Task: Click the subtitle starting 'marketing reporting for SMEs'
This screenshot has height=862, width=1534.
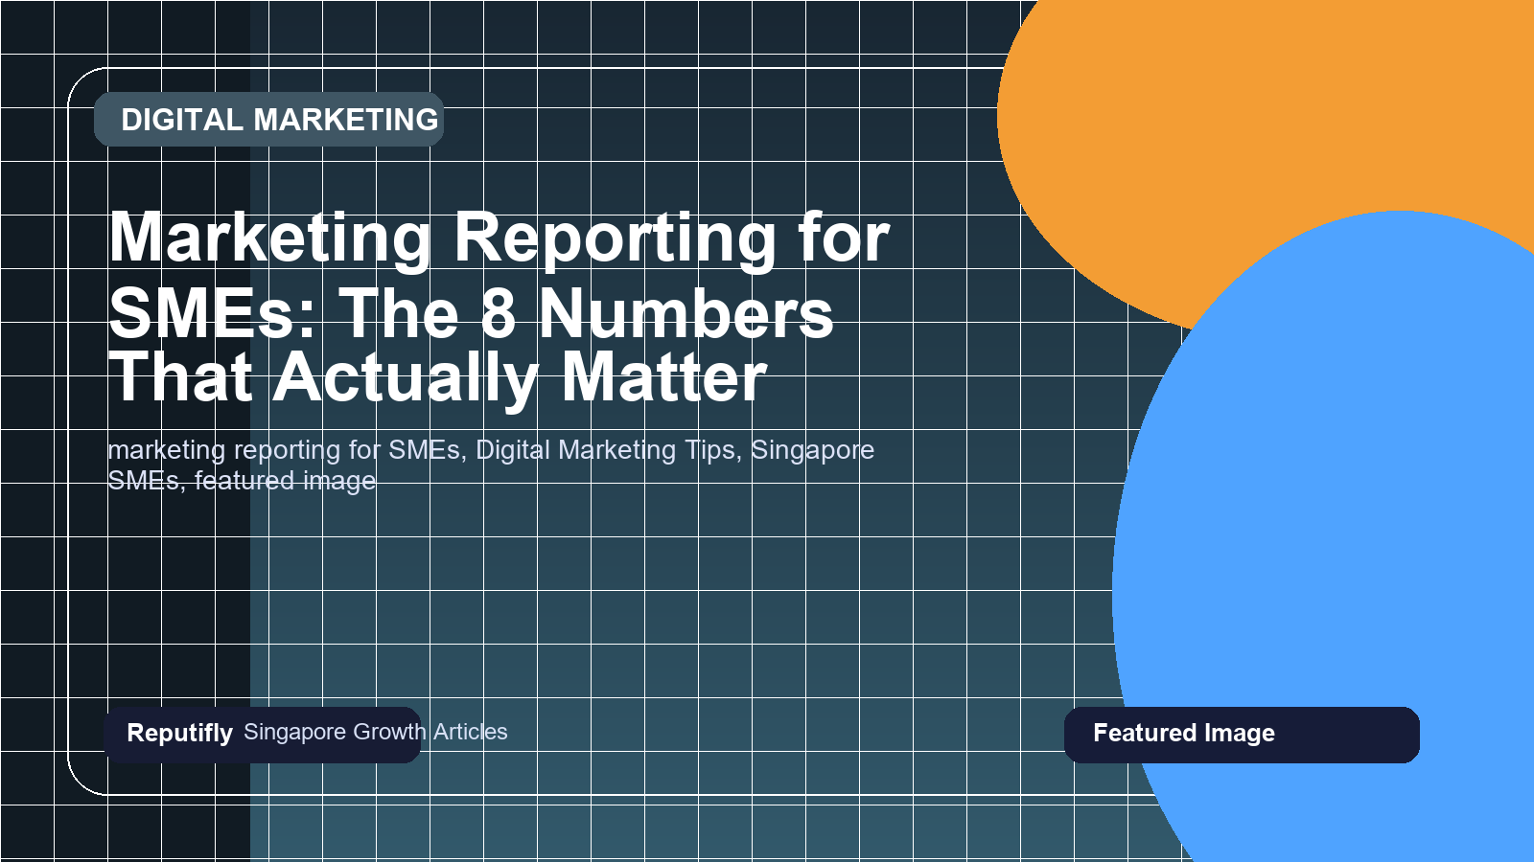Action: [x=491, y=465]
